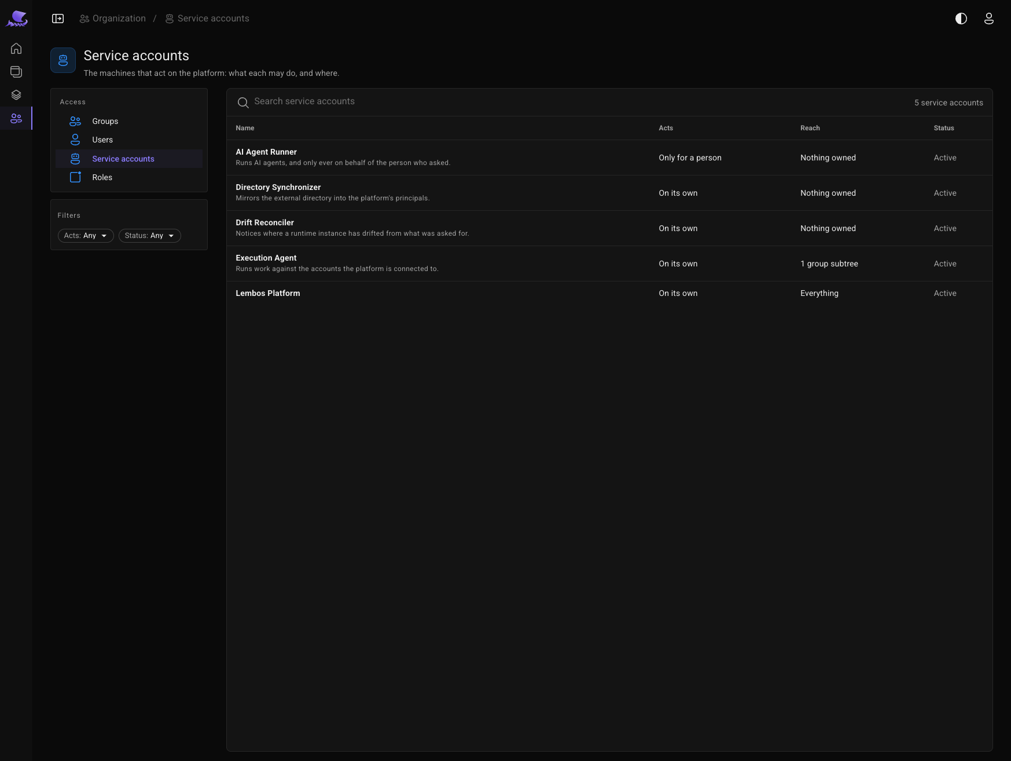Image resolution: width=1011 pixels, height=761 pixels.
Task: Toggle the dark/light theme icon
Action: point(961,19)
